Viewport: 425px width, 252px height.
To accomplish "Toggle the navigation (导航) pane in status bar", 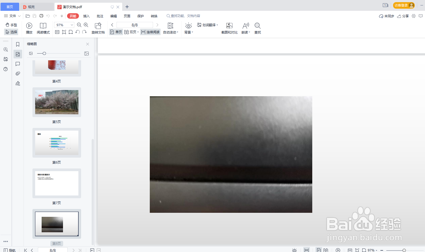I will tap(9, 250).
